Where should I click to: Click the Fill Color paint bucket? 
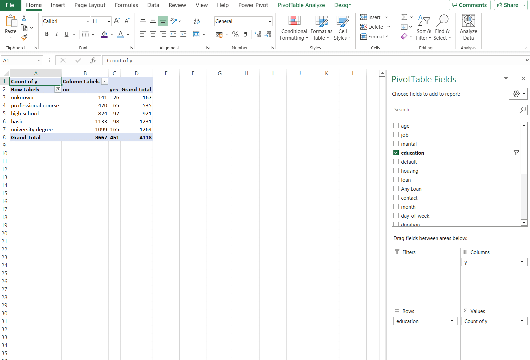coord(104,34)
